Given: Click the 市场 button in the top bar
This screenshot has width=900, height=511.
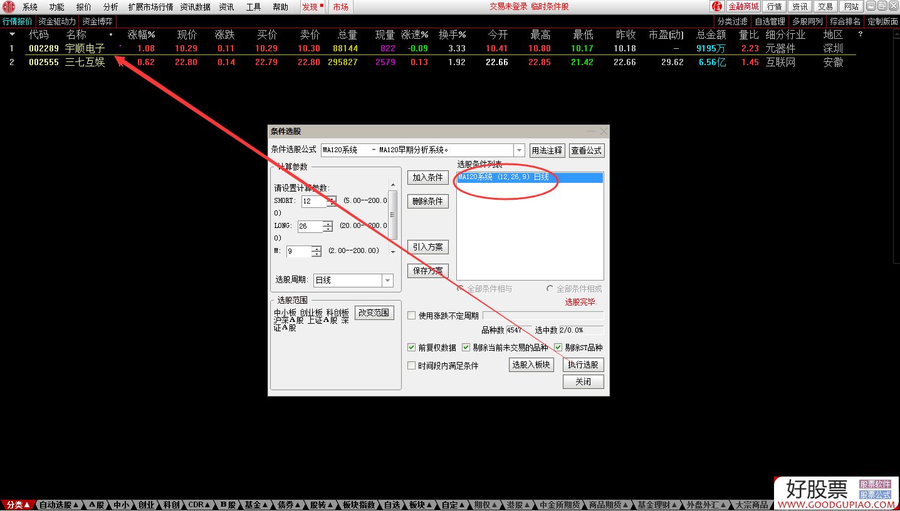Looking at the screenshot, I should (341, 7).
